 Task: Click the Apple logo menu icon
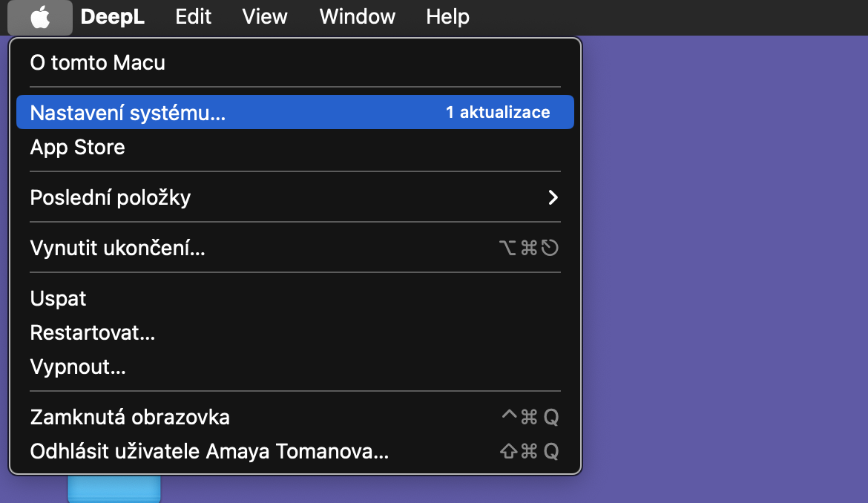click(40, 17)
